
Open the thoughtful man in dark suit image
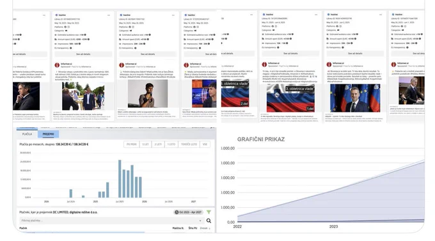tap(26, 97)
